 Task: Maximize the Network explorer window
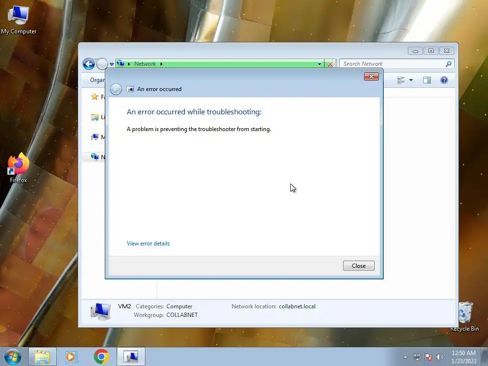click(431, 51)
